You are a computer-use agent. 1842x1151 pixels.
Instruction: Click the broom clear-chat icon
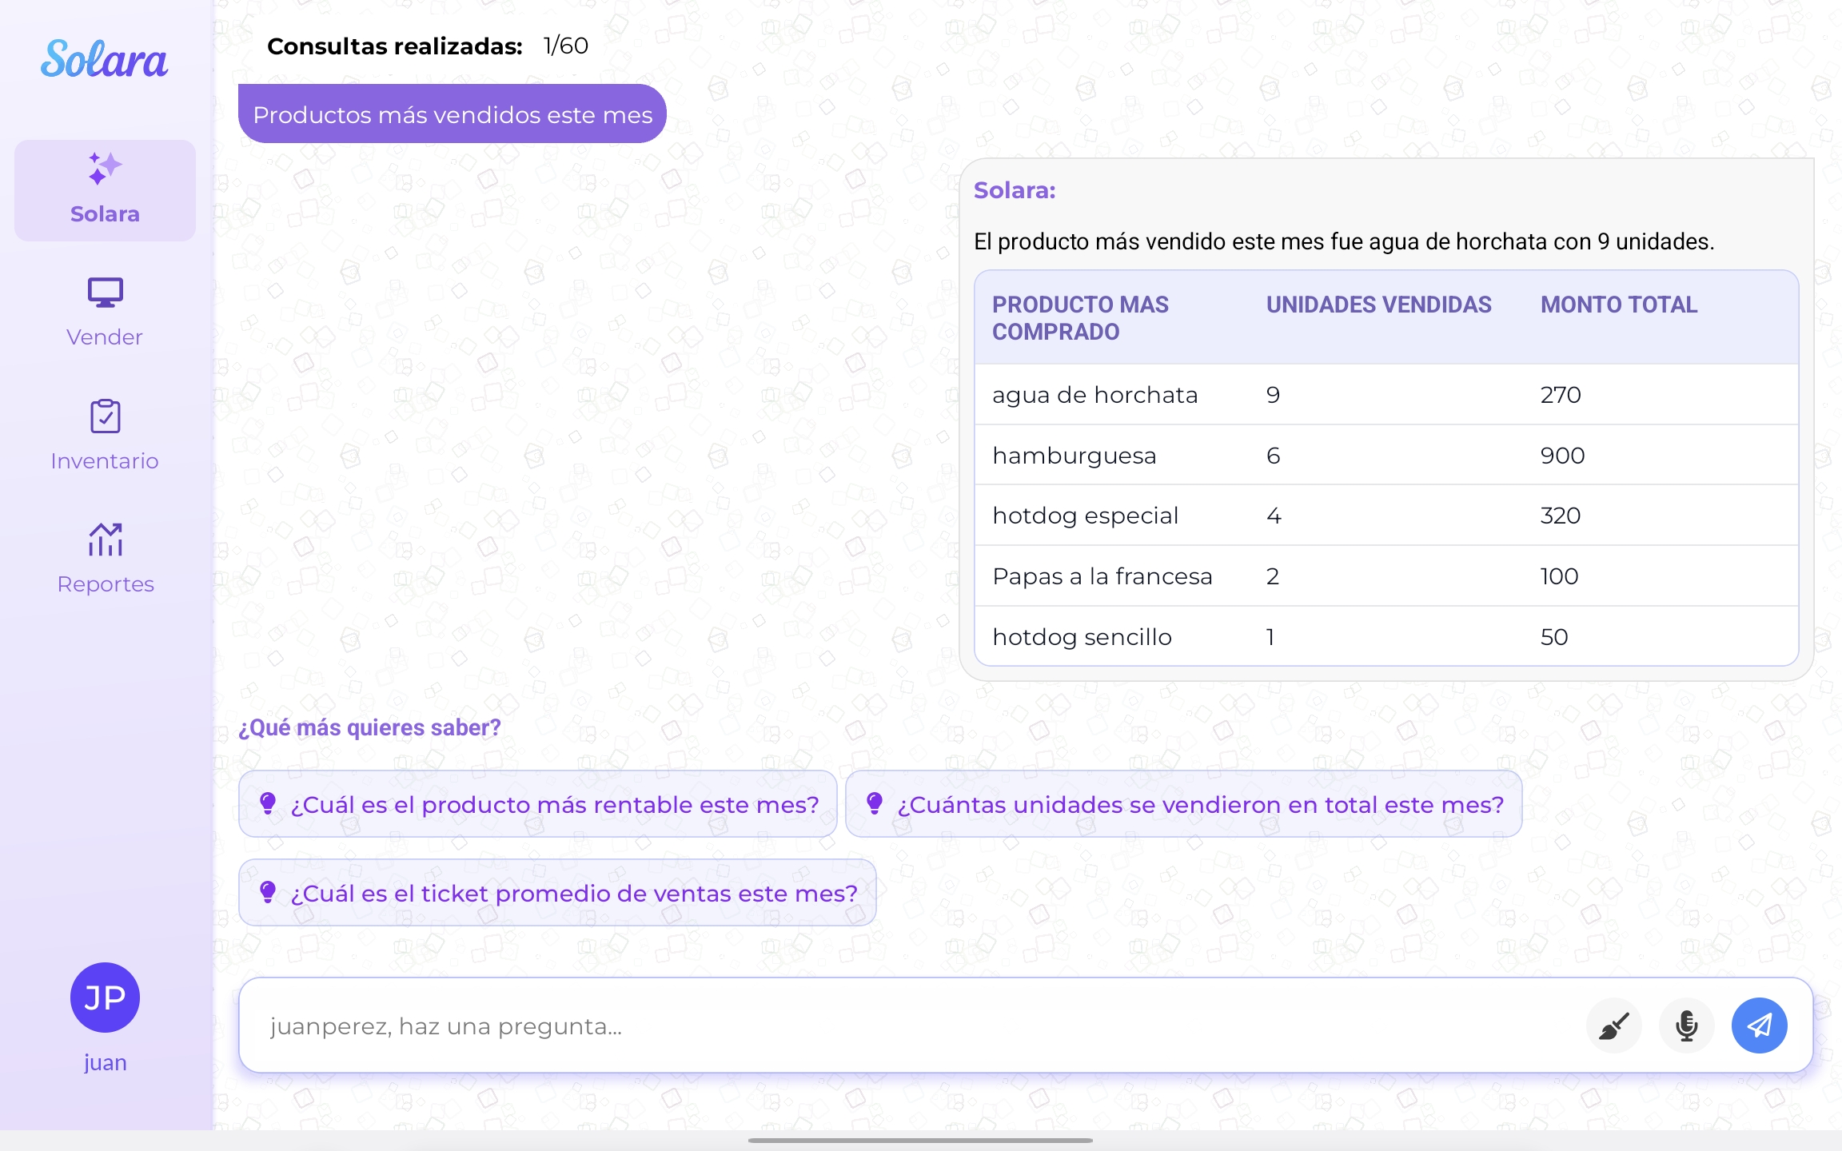pyautogui.click(x=1613, y=1026)
